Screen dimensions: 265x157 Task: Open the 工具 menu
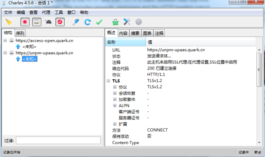(x=59, y=12)
